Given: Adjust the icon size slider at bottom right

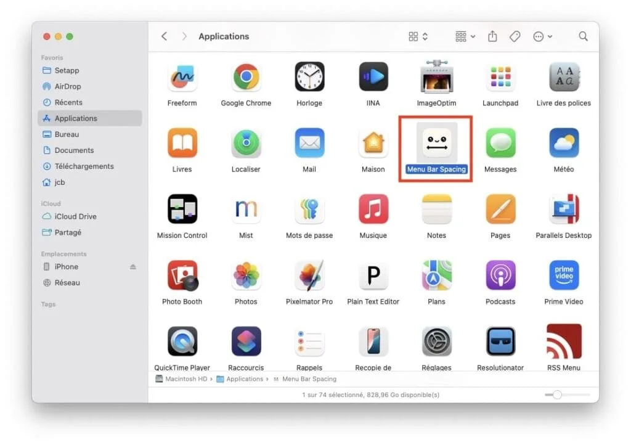Looking at the screenshot, I should [558, 394].
